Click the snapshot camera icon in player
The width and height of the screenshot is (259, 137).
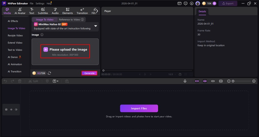pos(180,74)
